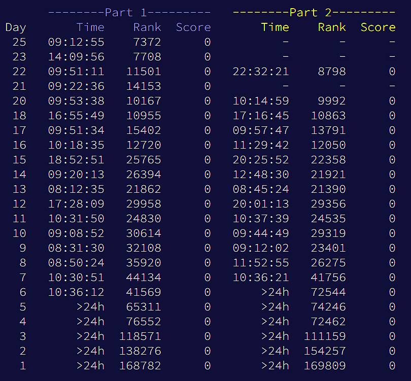
Task: Select Part 1 time 08:31:30
Action: (x=76, y=248)
